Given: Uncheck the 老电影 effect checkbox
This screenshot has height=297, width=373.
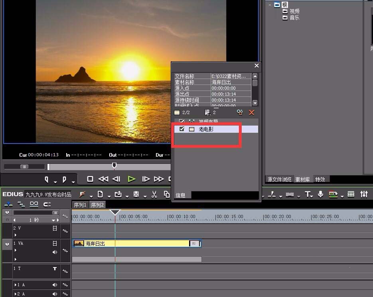Looking at the screenshot, I should pos(182,129).
